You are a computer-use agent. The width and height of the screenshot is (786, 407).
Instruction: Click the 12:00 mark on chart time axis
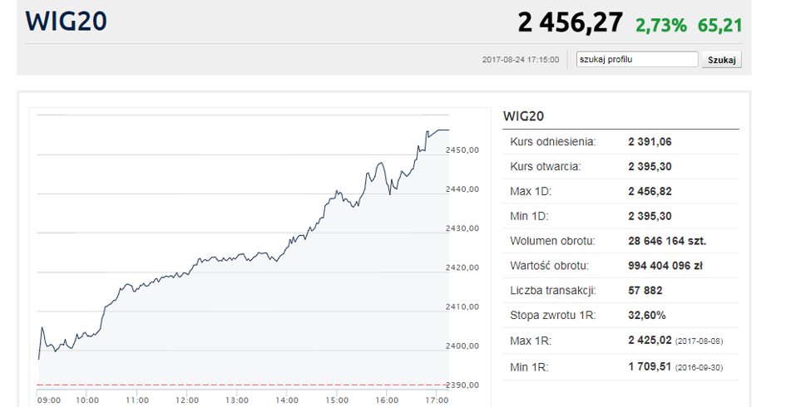click(x=187, y=400)
